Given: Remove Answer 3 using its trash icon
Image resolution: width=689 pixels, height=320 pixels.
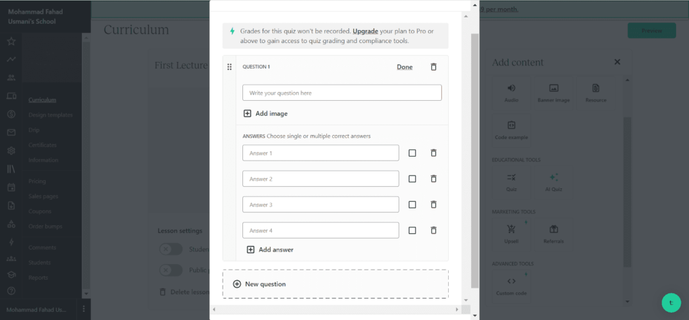Looking at the screenshot, I should pyautogui.click(x=433, y=204).
